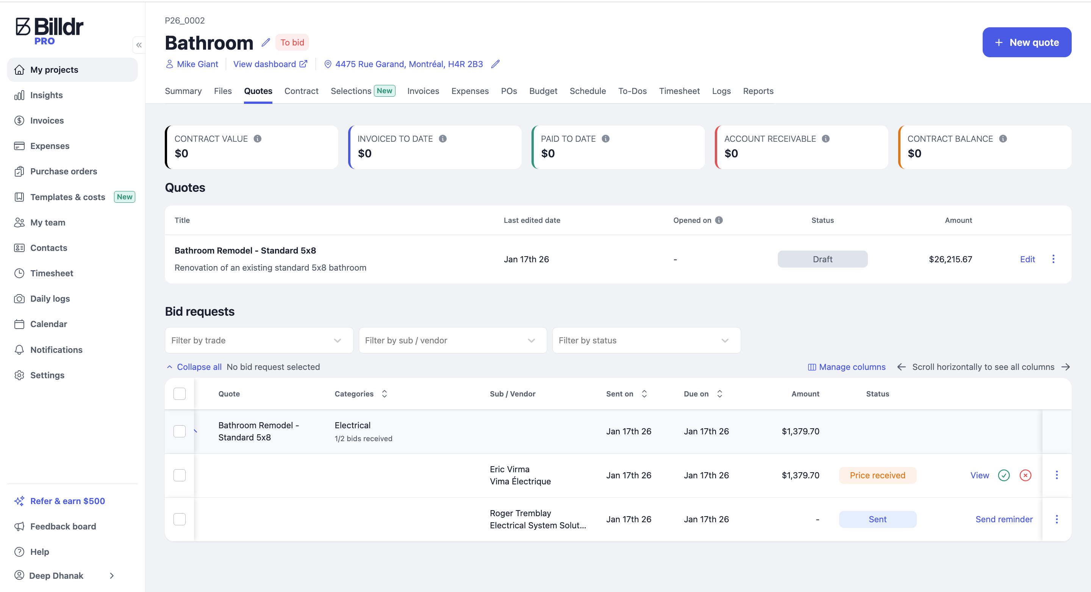Check the select-all bid requests checkbox
The width and height of the screenshot is (1091, 592).
click(179, 394)
